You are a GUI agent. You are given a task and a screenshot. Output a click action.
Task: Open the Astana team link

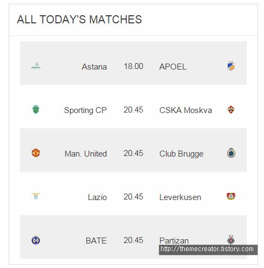(x=94, y=67)
